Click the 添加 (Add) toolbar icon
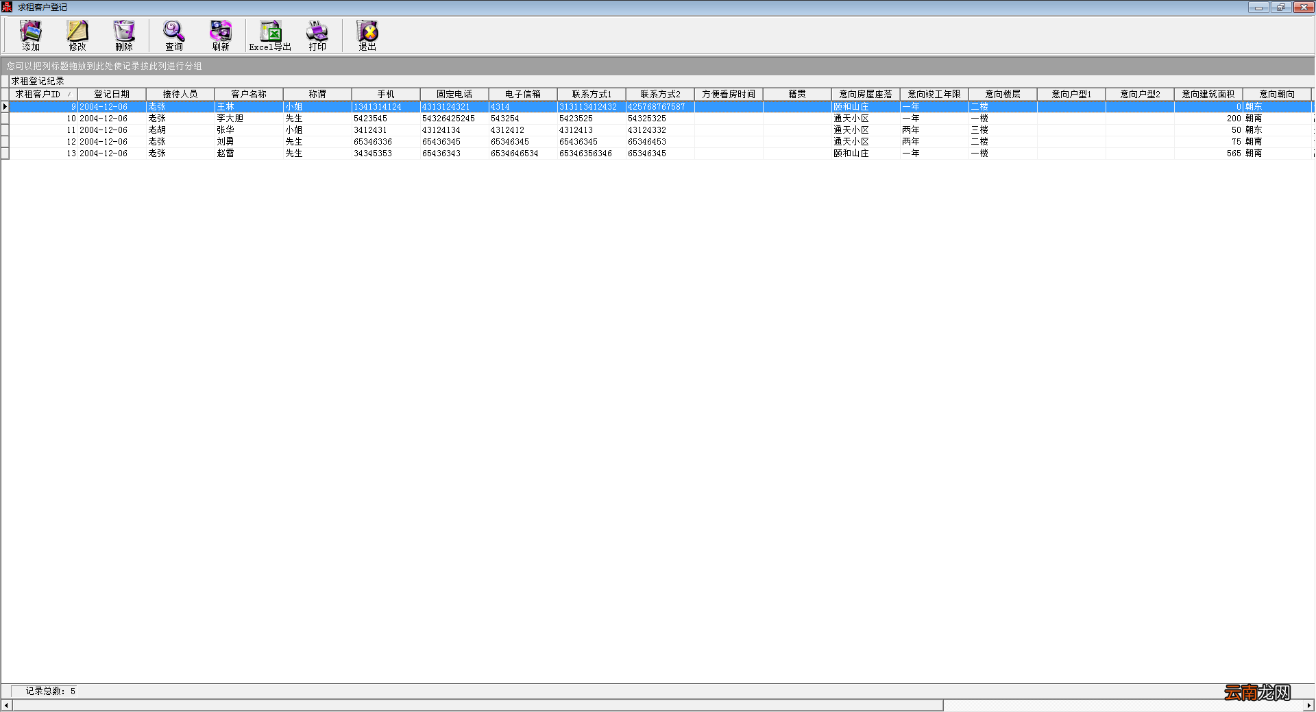Viewport: 1316px width, 712px height. pyautogui.click(x=31, y=35)
